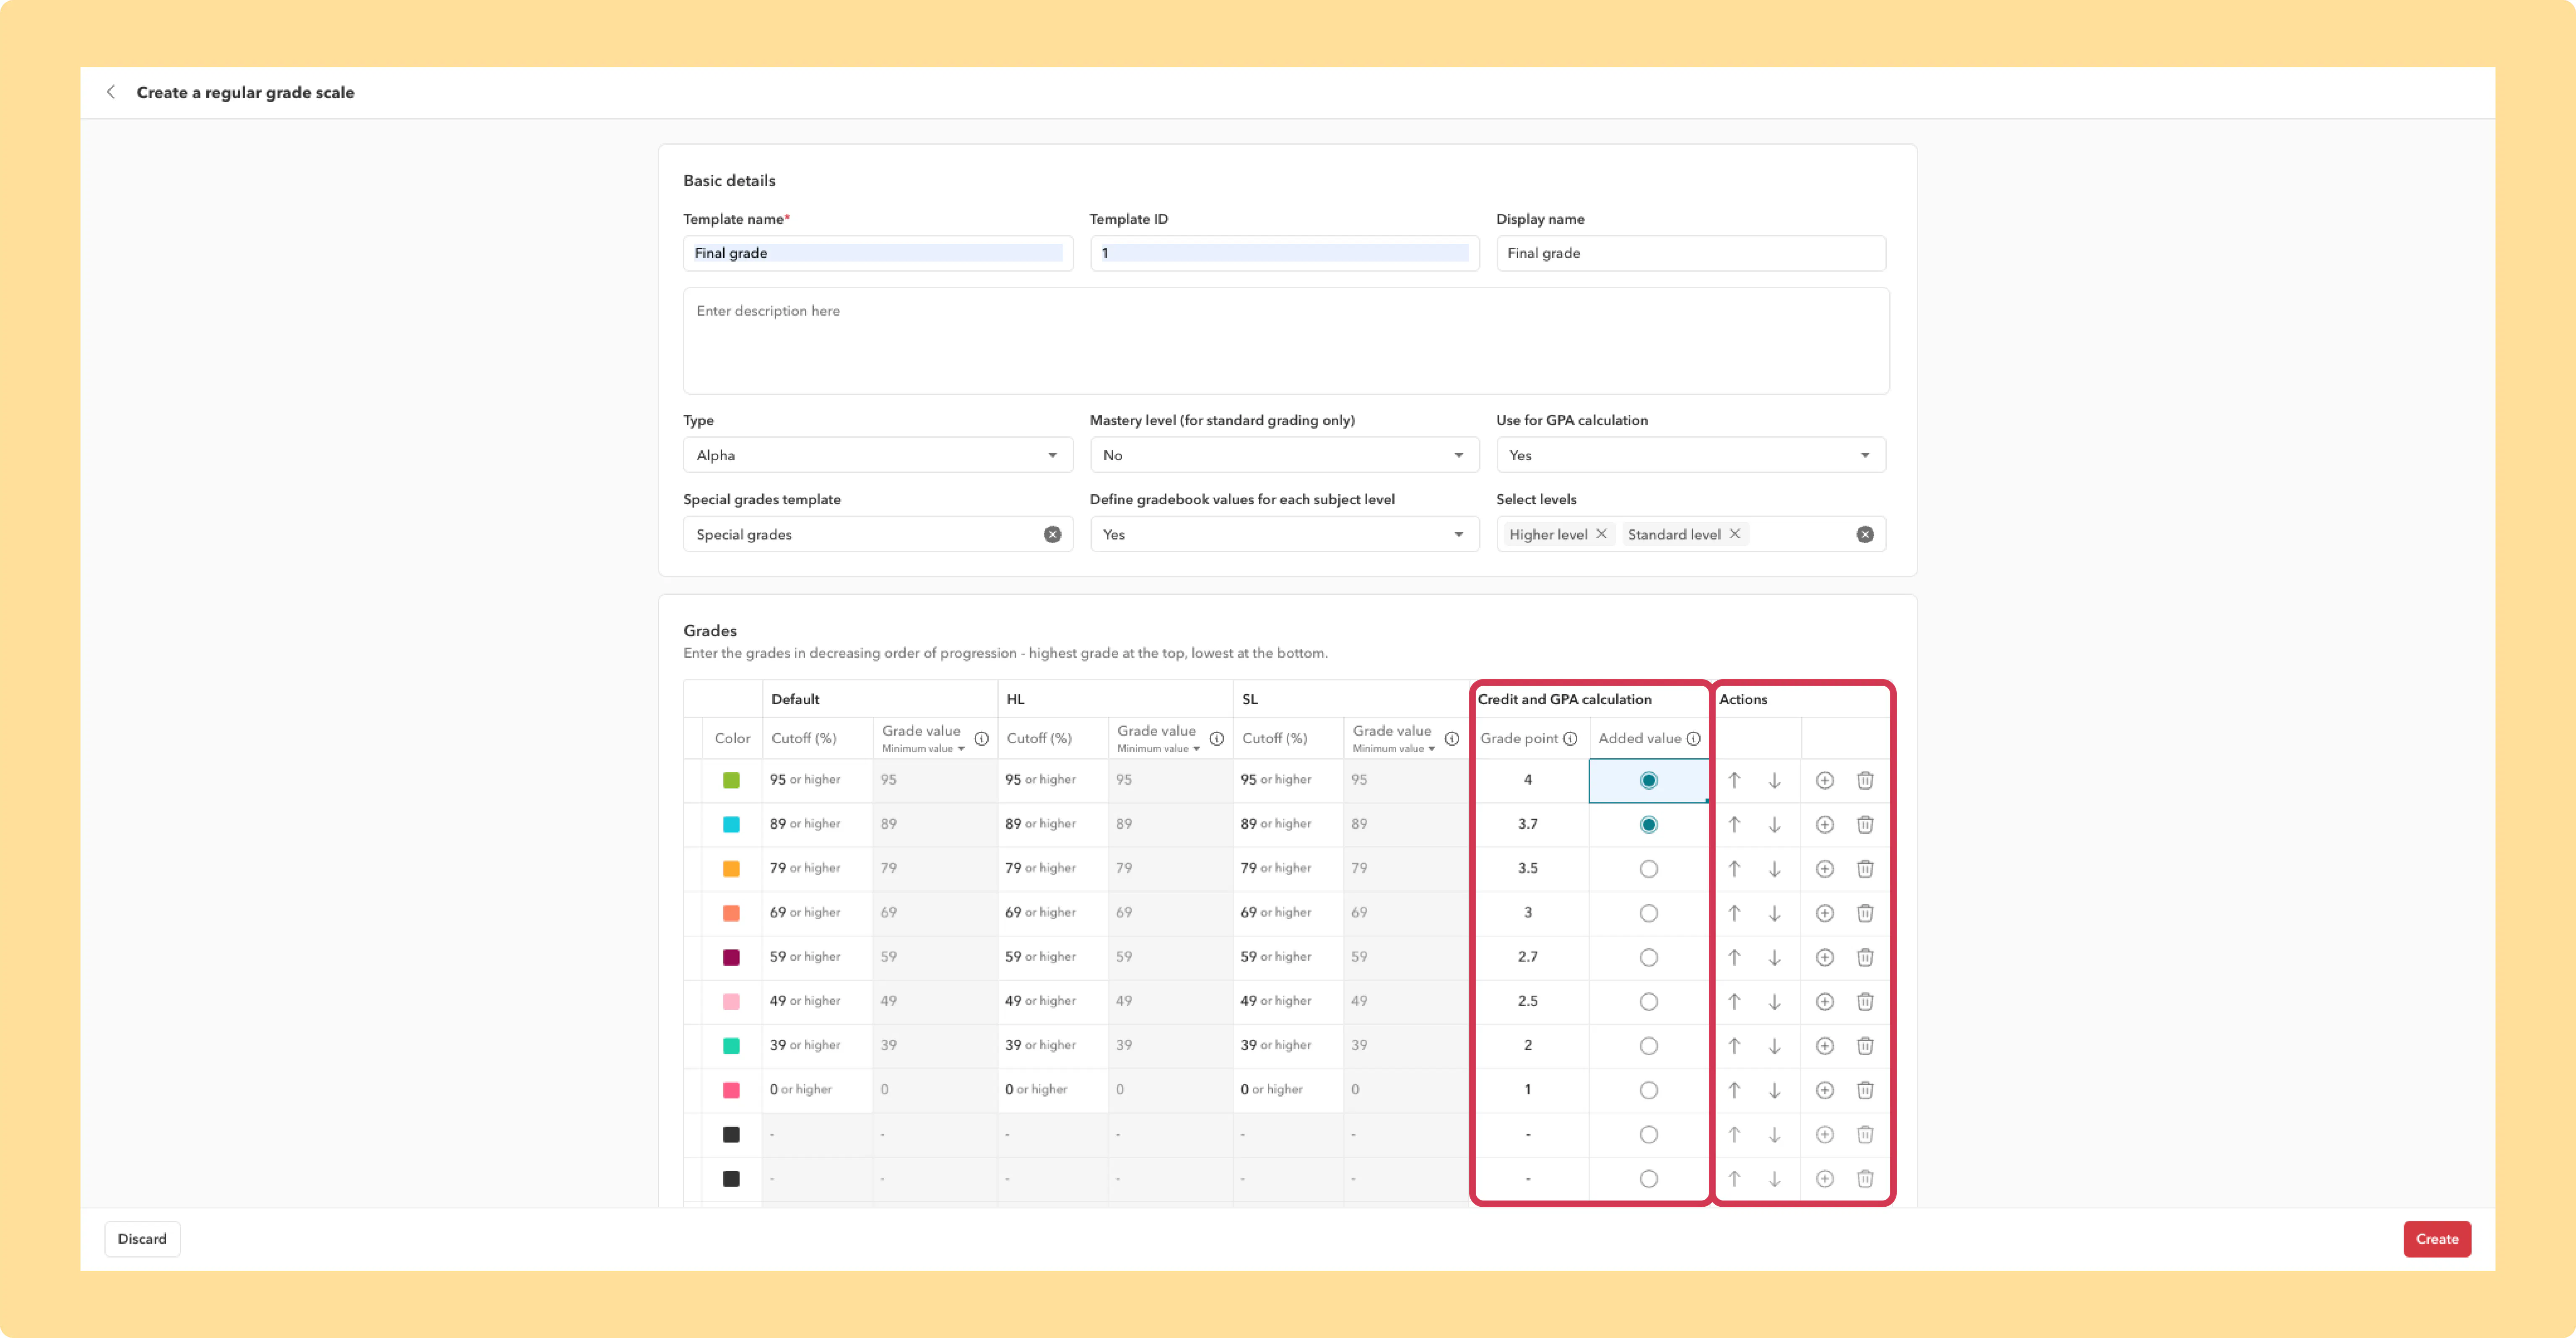Screen dimensions: 2576x1338
Task: Delete the grade point 4 row
Action: (1864, 780)
